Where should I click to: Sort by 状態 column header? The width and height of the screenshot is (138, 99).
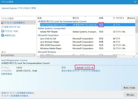[101, 18]
